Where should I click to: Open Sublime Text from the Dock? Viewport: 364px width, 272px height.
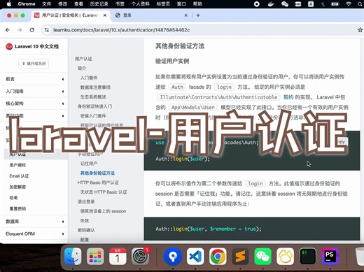tap(240, 257)
